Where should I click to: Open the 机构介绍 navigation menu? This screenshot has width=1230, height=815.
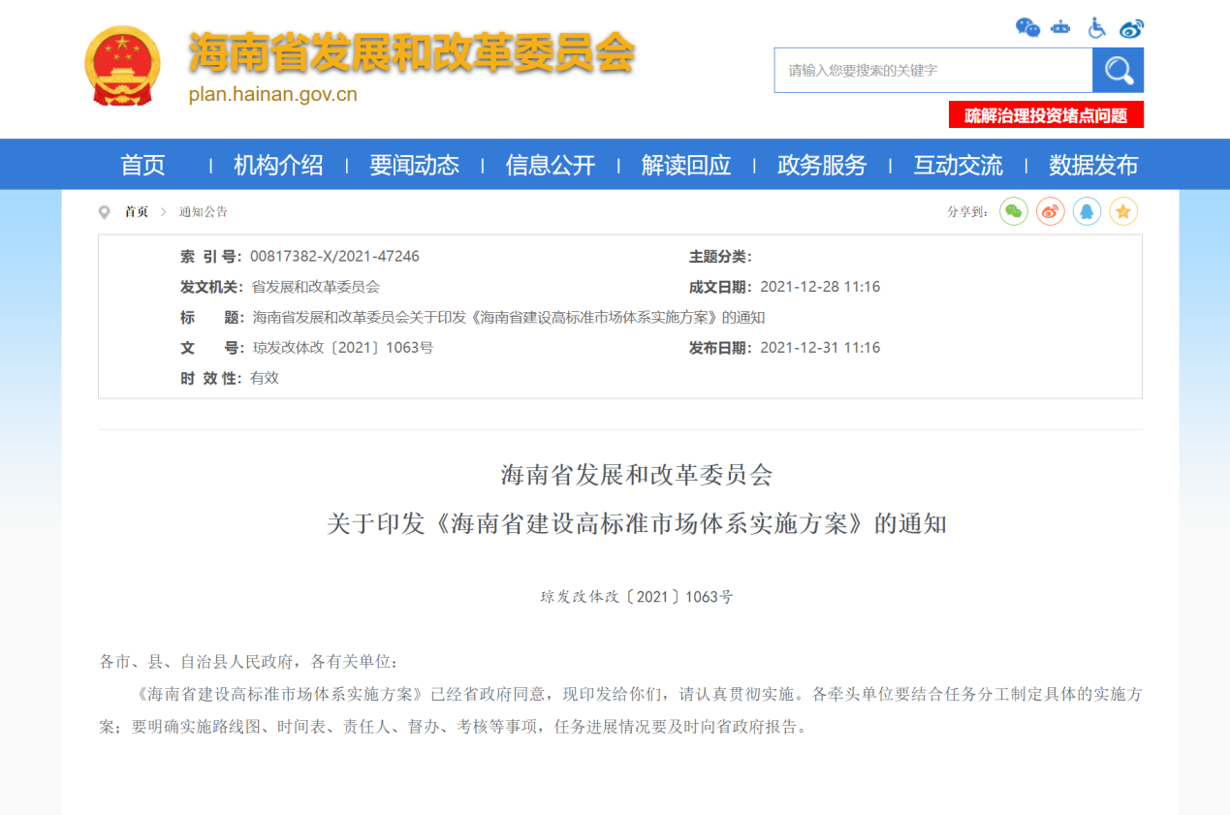pyautogui.click(x=278, y=166)
